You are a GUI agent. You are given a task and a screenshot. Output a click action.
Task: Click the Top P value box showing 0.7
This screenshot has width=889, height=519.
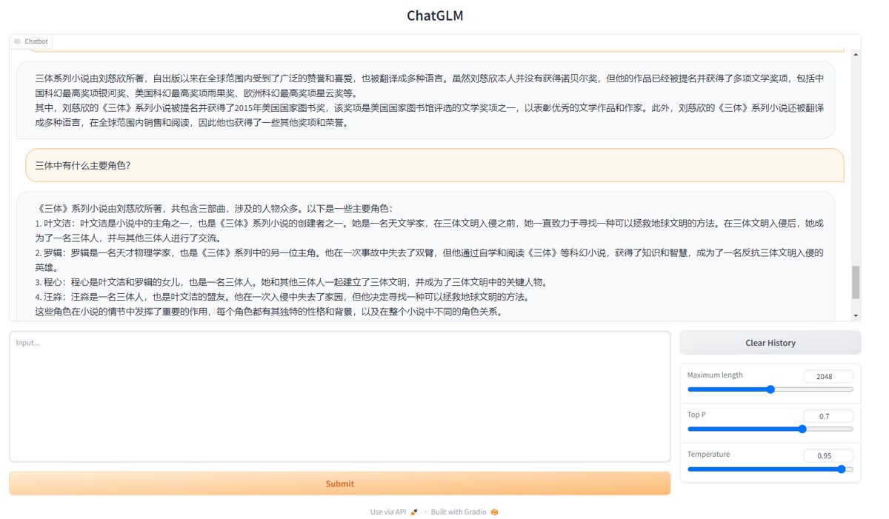click(x=828, y=416)
